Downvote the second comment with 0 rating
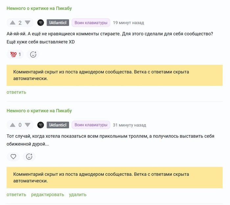This screenshot has width=230, height=205. [x=28, y=125]
